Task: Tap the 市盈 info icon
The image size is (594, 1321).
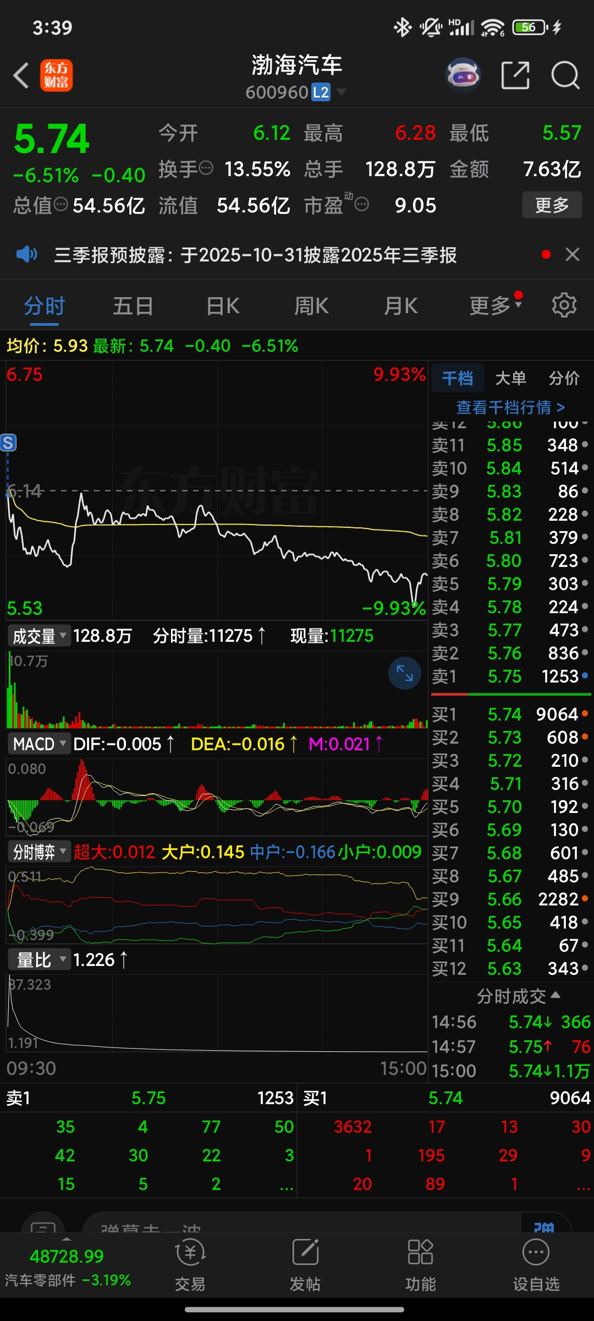Action: point(361,205)
